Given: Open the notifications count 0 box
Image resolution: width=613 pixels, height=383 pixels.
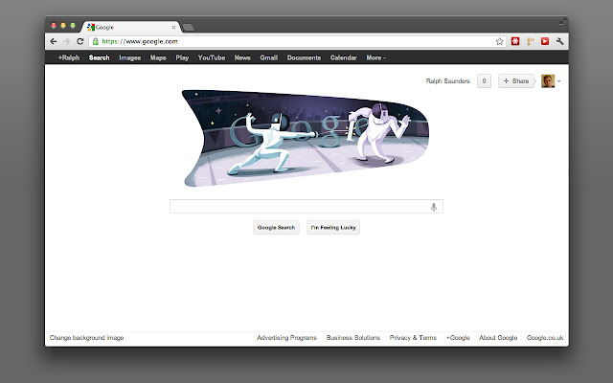Looking at the screenshot, I should (x=484, y=80).
